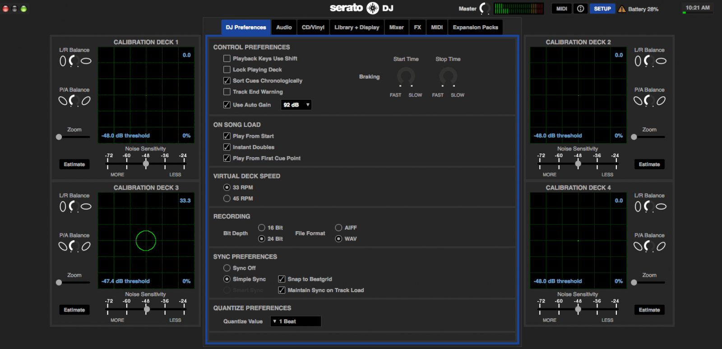Click Deck 1 P/A Balance knob

click(x=73, y=101)
